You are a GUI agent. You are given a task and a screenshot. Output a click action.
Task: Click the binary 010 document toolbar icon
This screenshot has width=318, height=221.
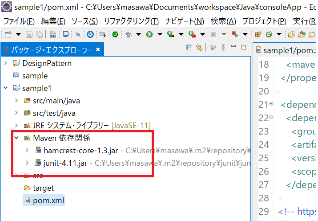(x=53, y=34)
